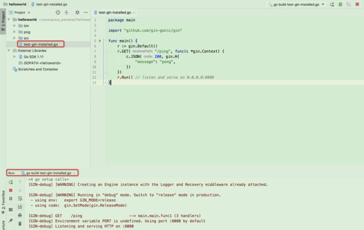Click the up arrow in Run panel
364x230 pixels.
pos(20,181)
